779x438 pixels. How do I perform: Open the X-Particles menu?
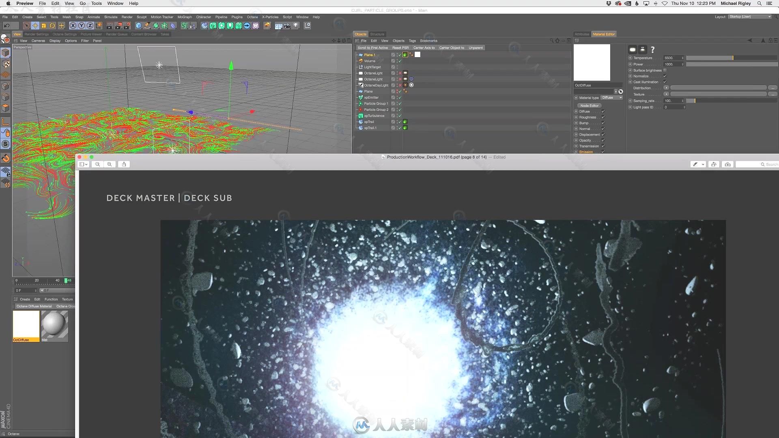coord(270,17)
